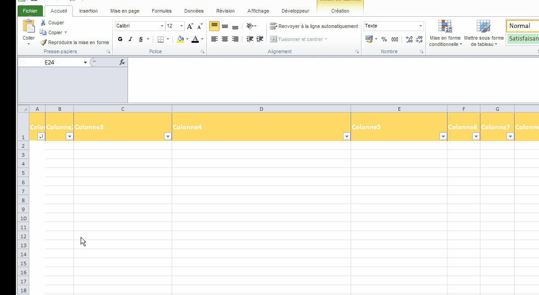This screenshot has height=295, width=539.
Task: Apply the Normal cell style
Action: coord(522,26)
